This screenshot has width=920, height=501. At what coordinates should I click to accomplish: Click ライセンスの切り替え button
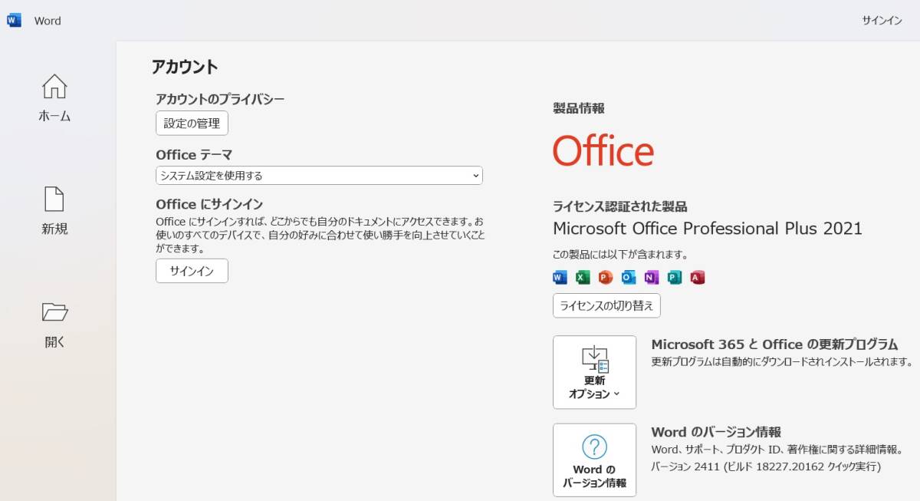[x=606, y=305]
